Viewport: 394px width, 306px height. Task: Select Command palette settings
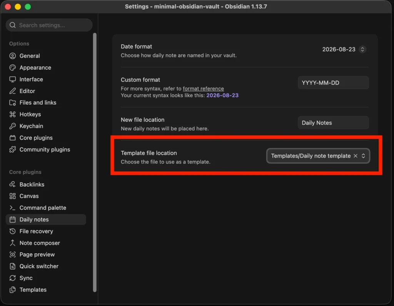pyautogui.click(x=46, y=208)
